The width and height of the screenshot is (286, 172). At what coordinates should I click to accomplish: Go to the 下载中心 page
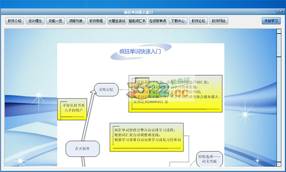tap(178, 21)
